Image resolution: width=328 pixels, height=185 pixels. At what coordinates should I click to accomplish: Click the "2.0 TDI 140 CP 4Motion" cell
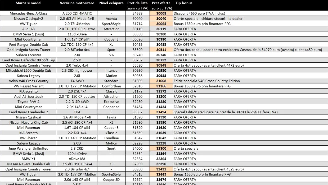77,138
